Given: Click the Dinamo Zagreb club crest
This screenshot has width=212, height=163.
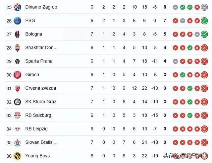Looking at the screenshot, I should click(x=18, y=7).
